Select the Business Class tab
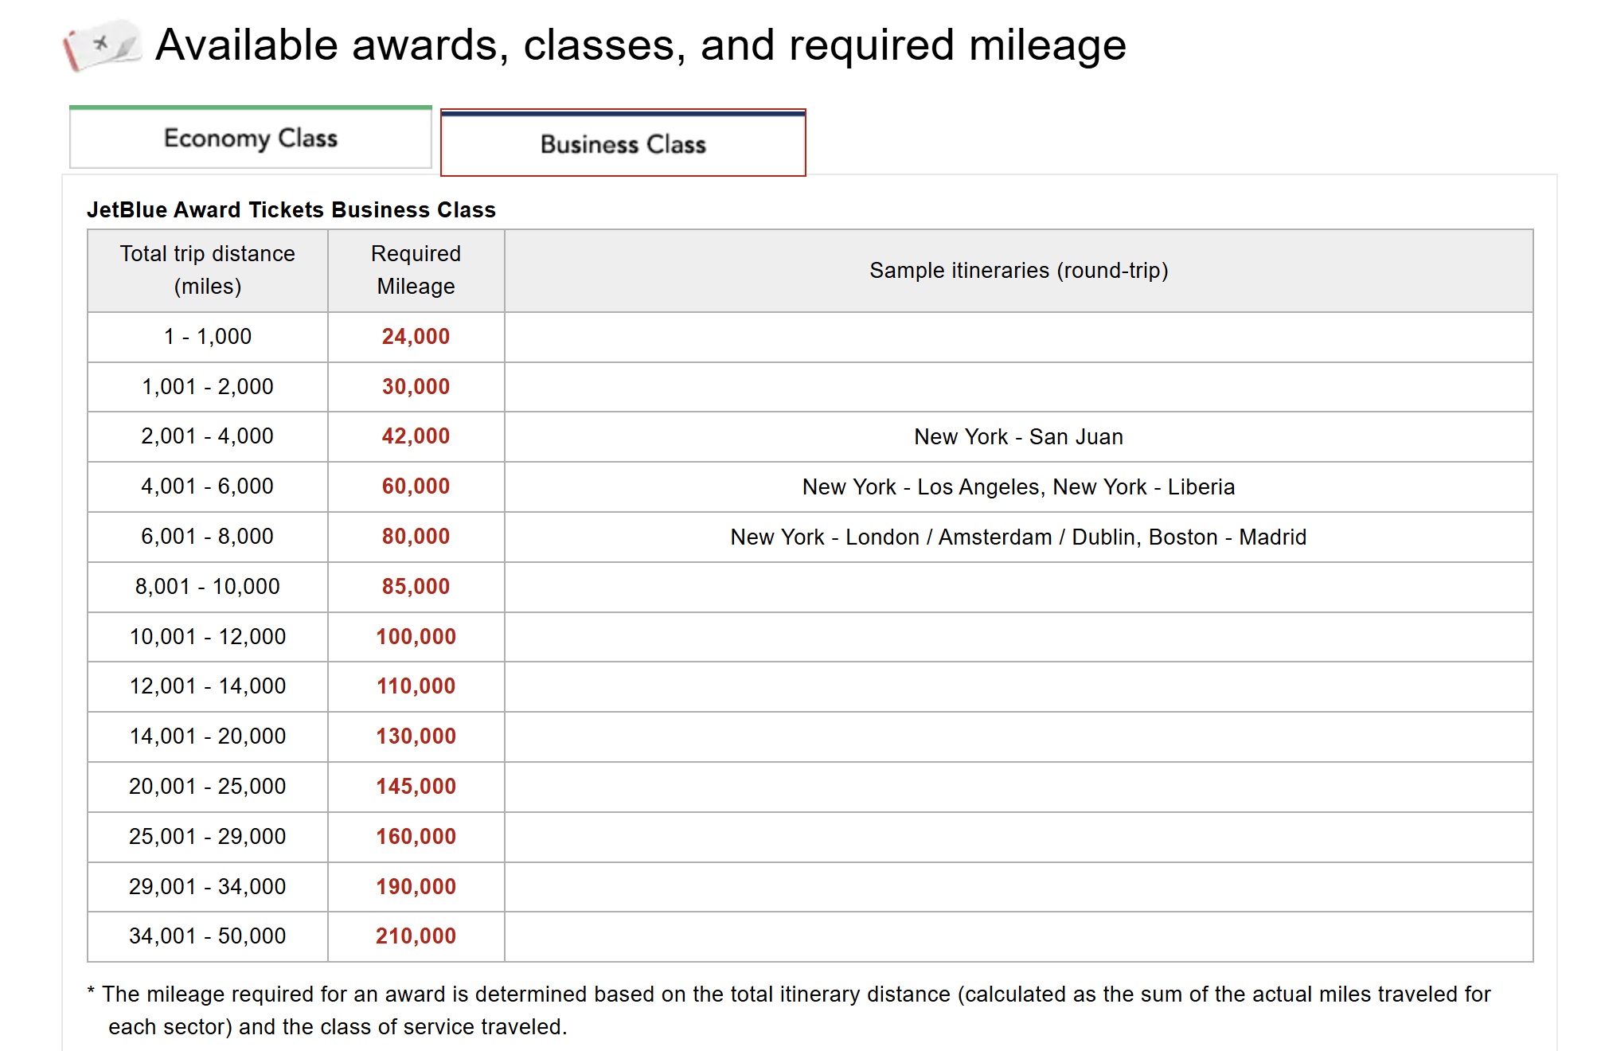The height and width of the screenshot is (1051, 1597). click(623, 144)
